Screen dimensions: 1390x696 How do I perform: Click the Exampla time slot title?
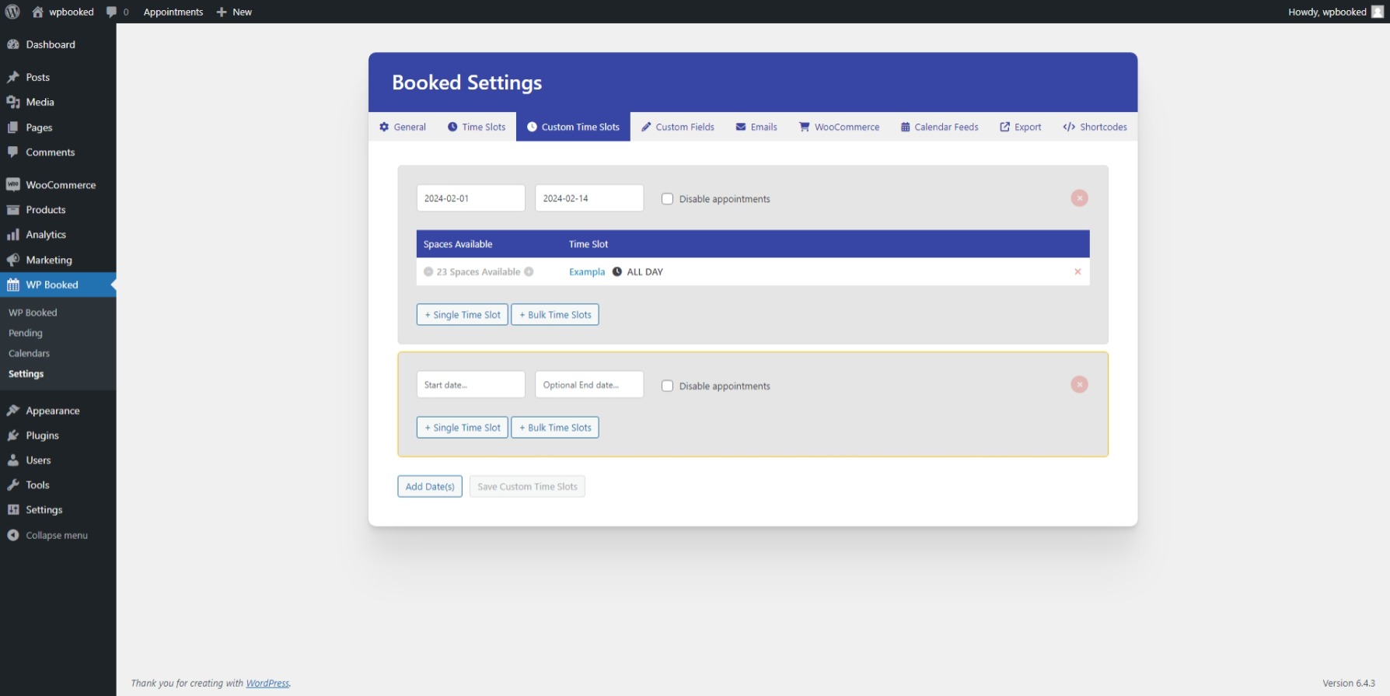(x=587, y=272)
